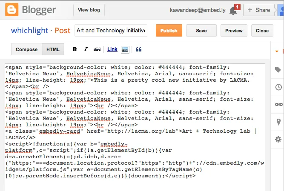Click inside the HTML code editor area
Image resolution: width=284 pixels, height=191 pixels.
coord(135,127)
